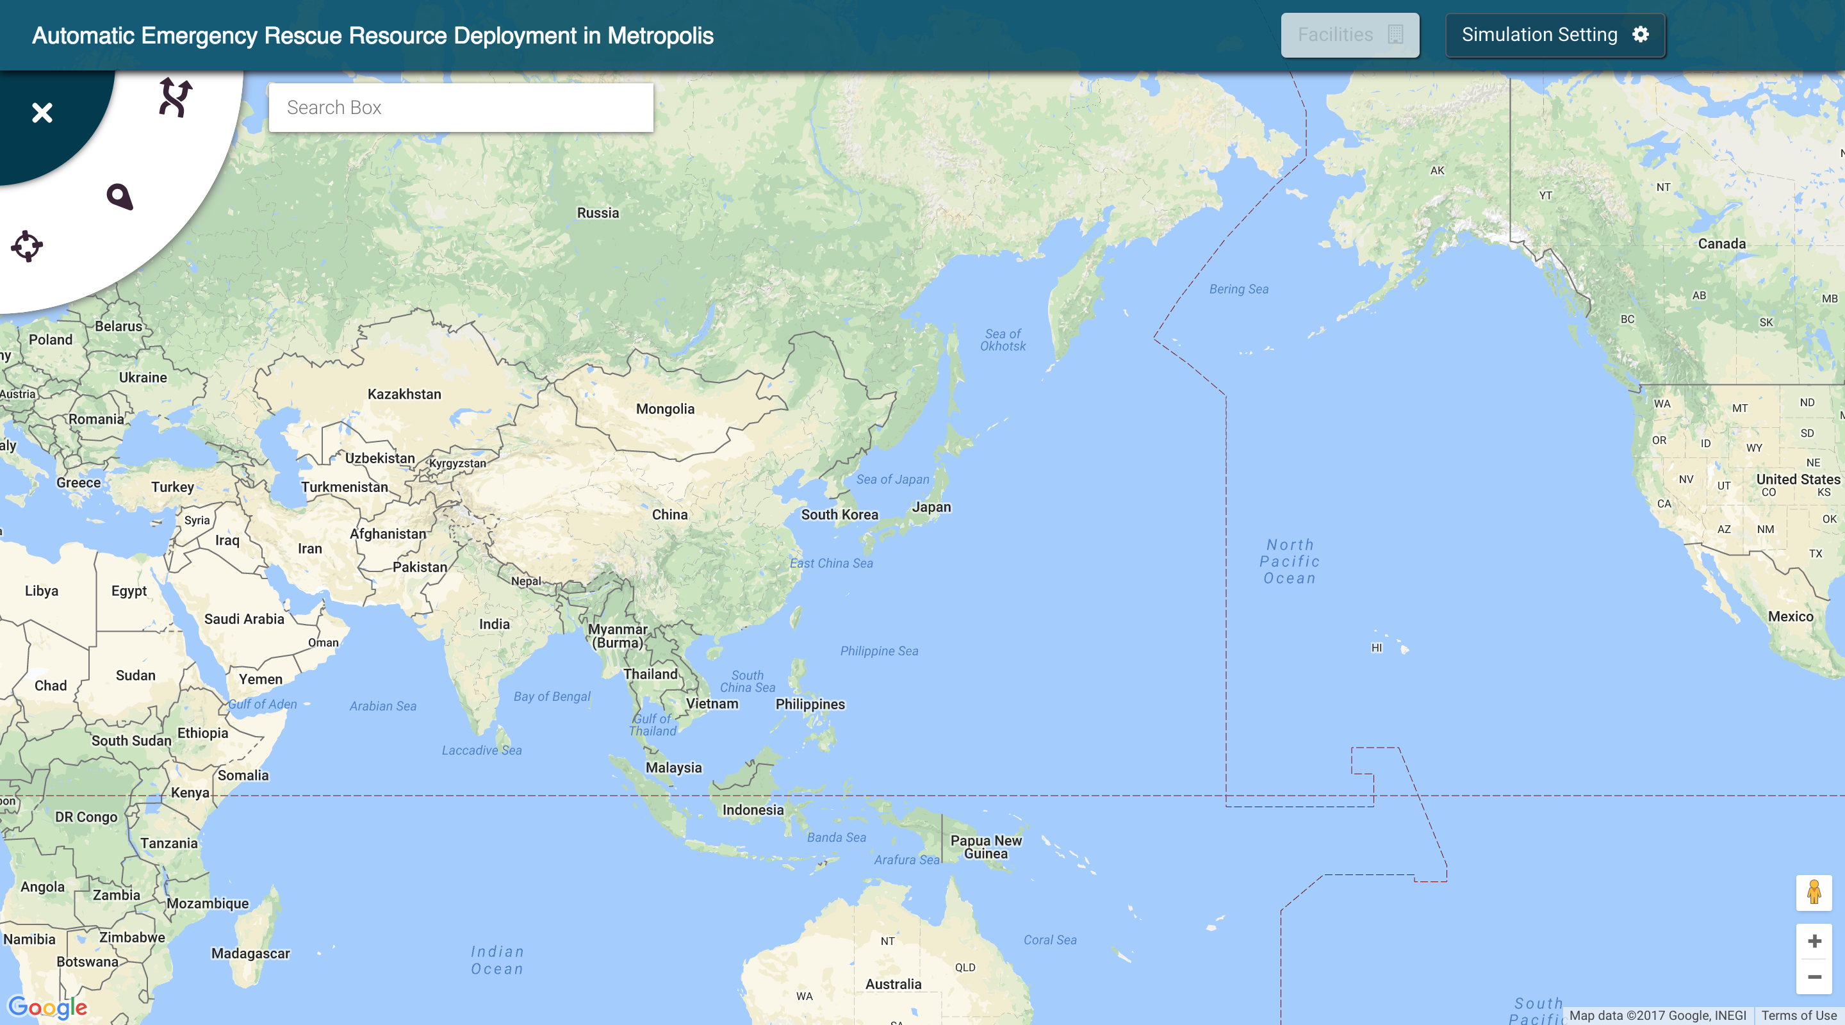Click the HI Hawaii label on map
The width and height of the screenshot is (1845, 1025).
click(1376, 648)
